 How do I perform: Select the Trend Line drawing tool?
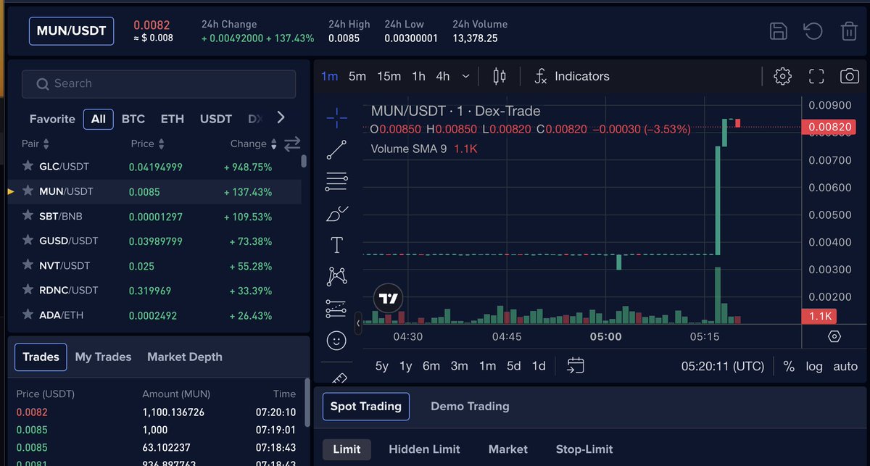336,149
